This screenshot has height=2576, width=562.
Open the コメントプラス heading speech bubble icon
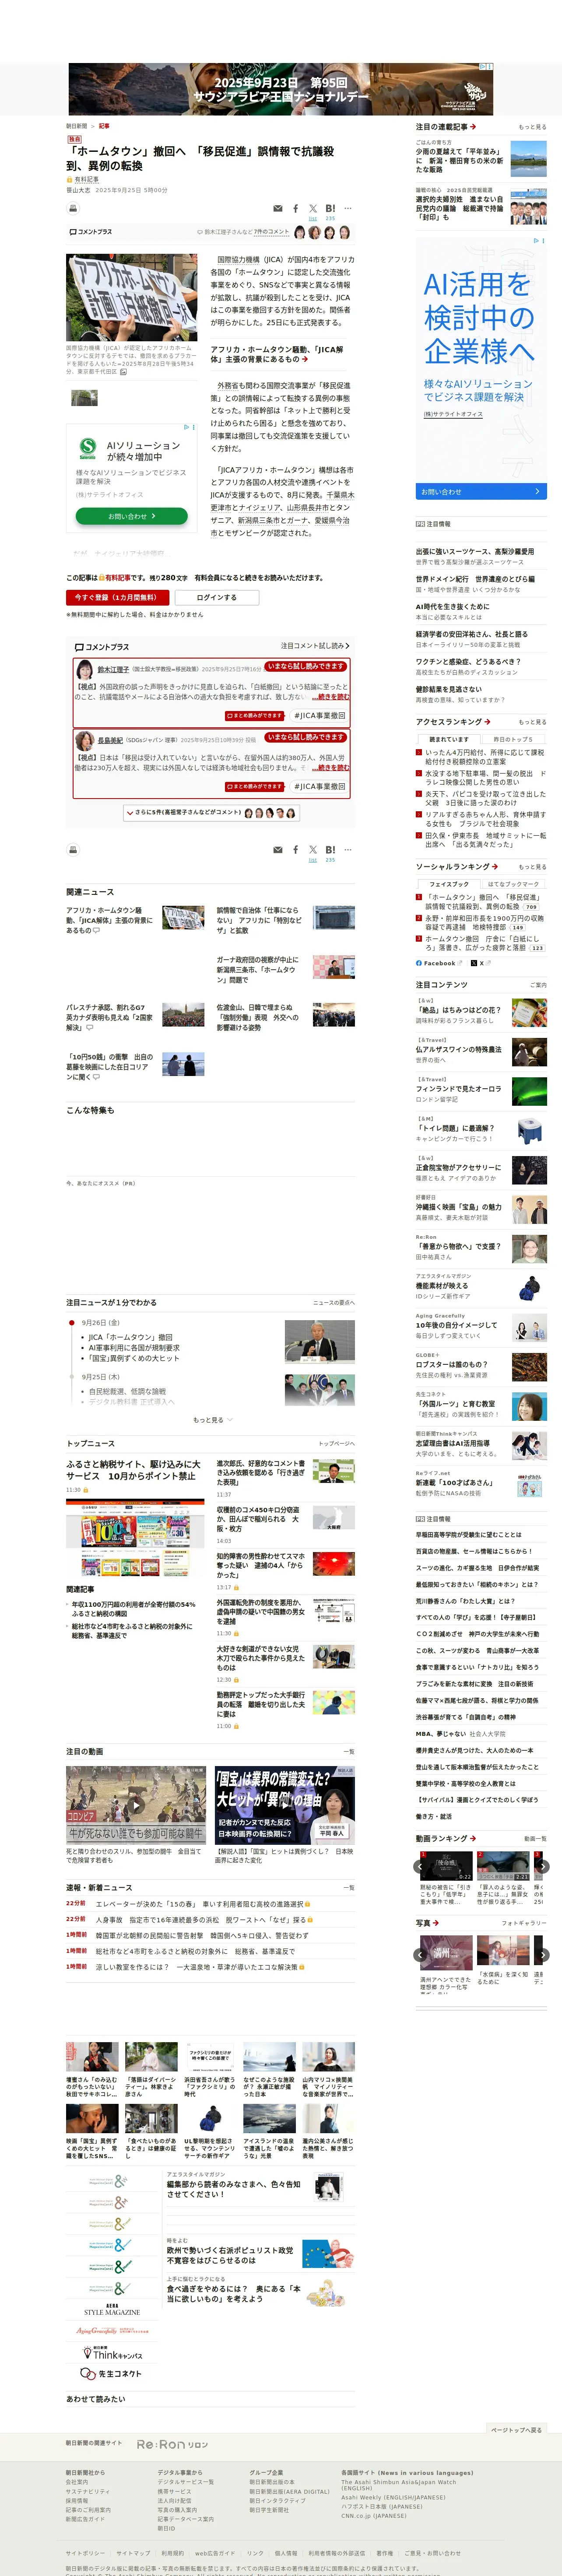tap(78, 647)
